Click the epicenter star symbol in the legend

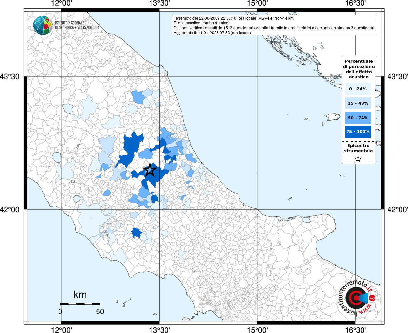(358, 159)
